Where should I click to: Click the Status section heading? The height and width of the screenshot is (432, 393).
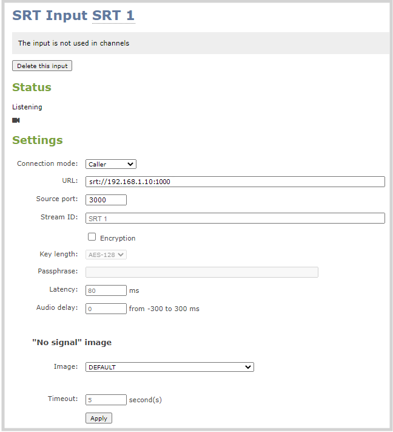point(32,87)
